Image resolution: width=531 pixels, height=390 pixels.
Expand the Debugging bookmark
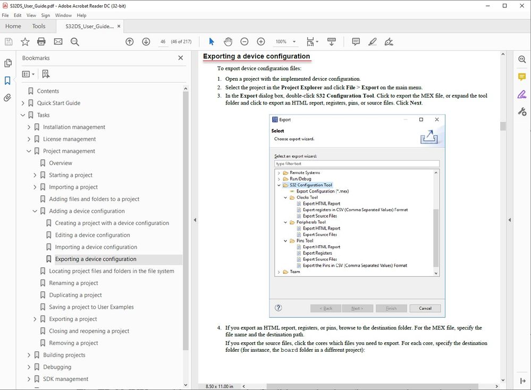[29, 367]
